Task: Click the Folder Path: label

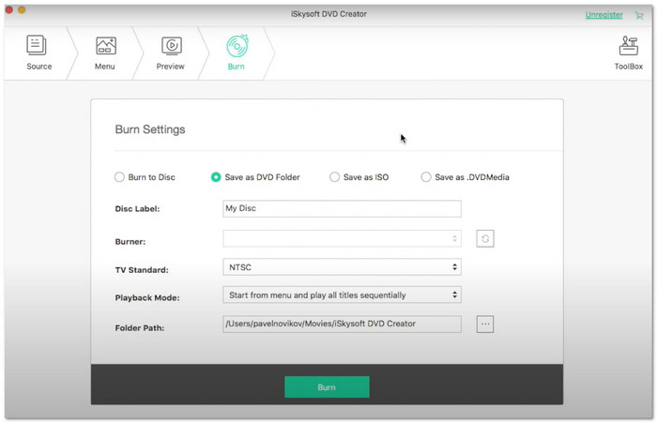Action: tap(140, 328)
